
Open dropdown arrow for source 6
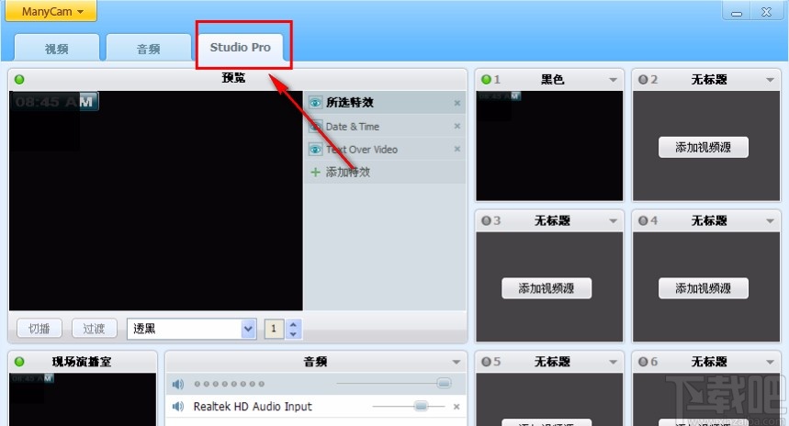pos(770,362)
